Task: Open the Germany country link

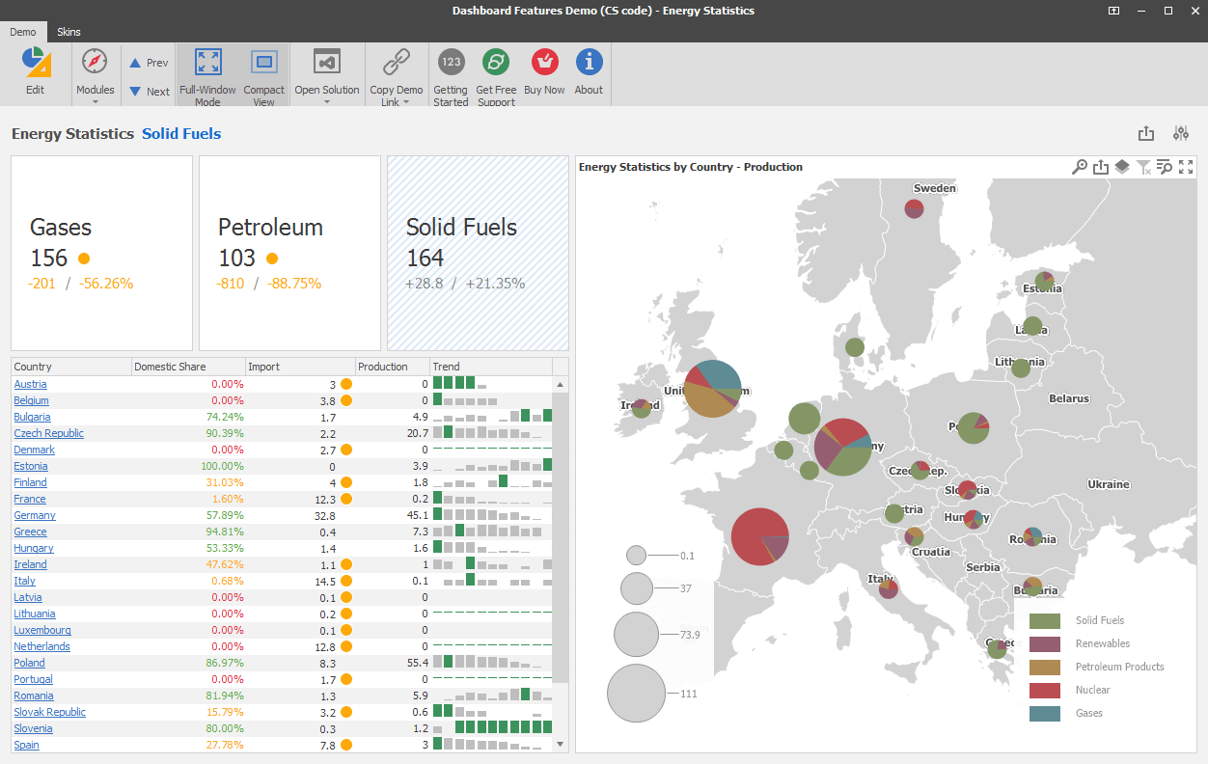Action: pos(34,515)
